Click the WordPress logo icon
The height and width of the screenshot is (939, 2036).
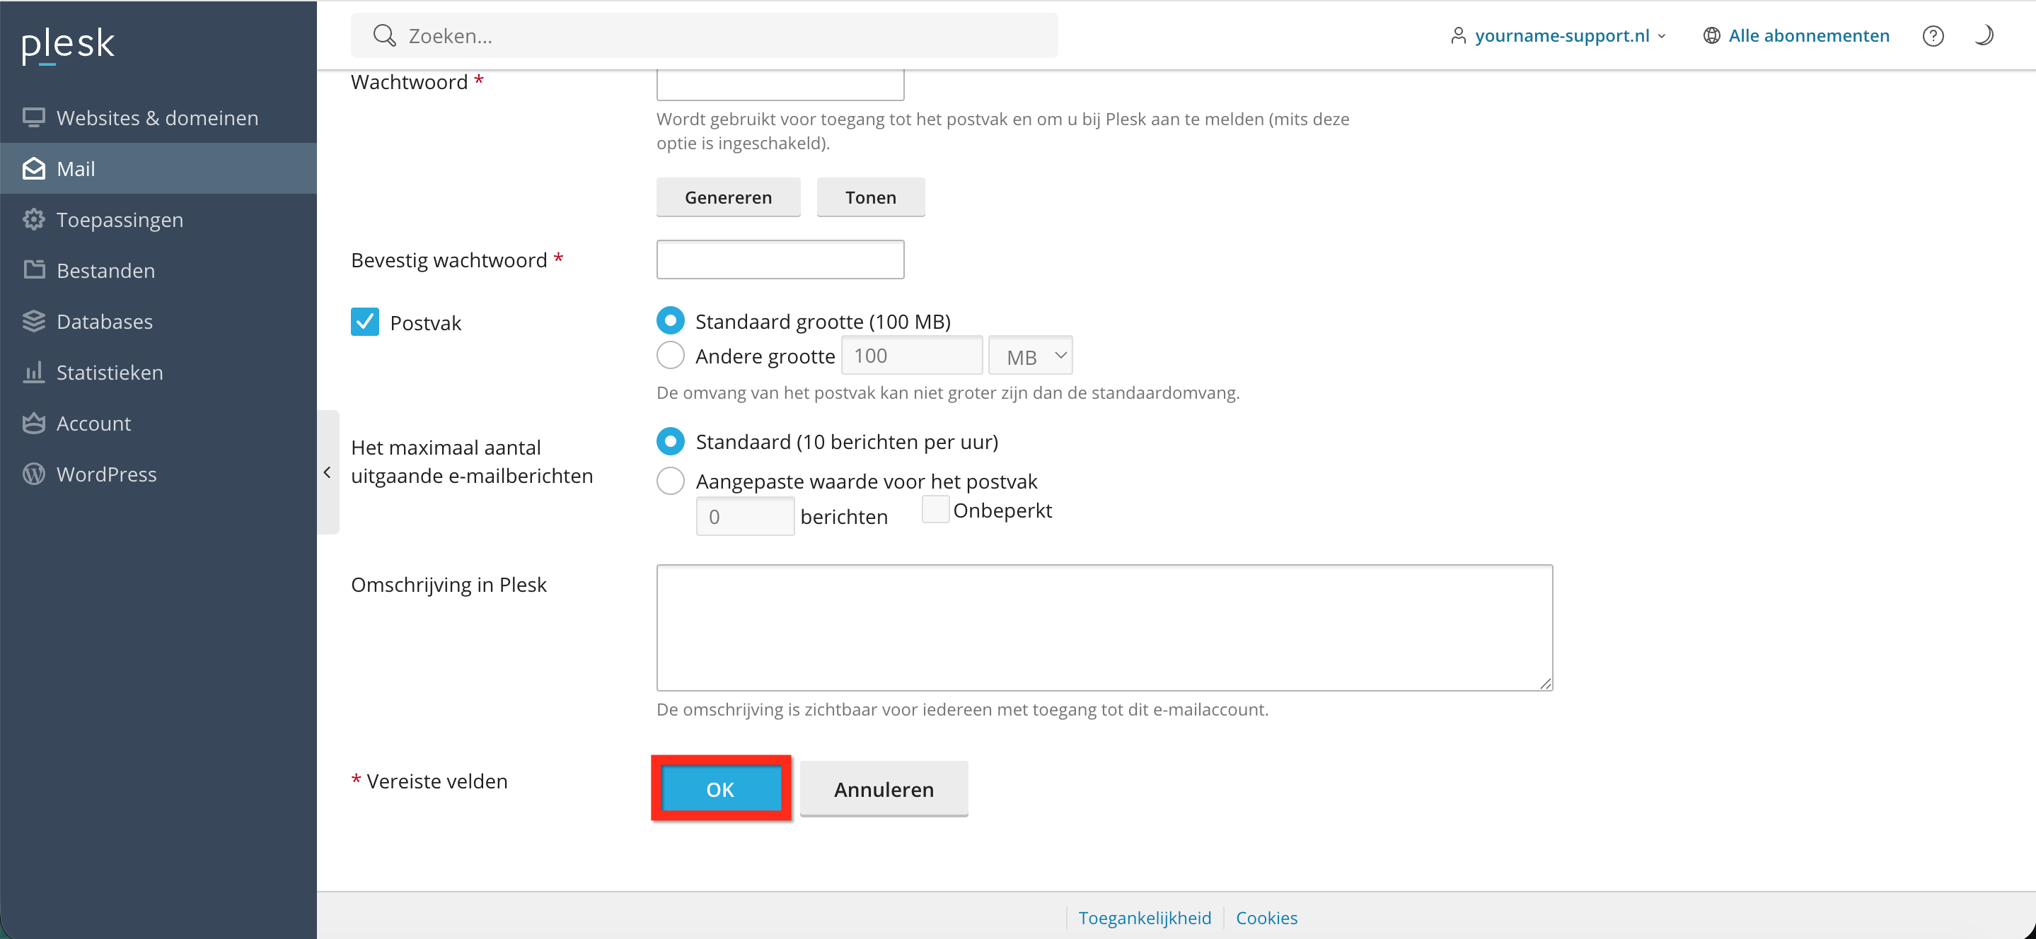coord(33,474)
